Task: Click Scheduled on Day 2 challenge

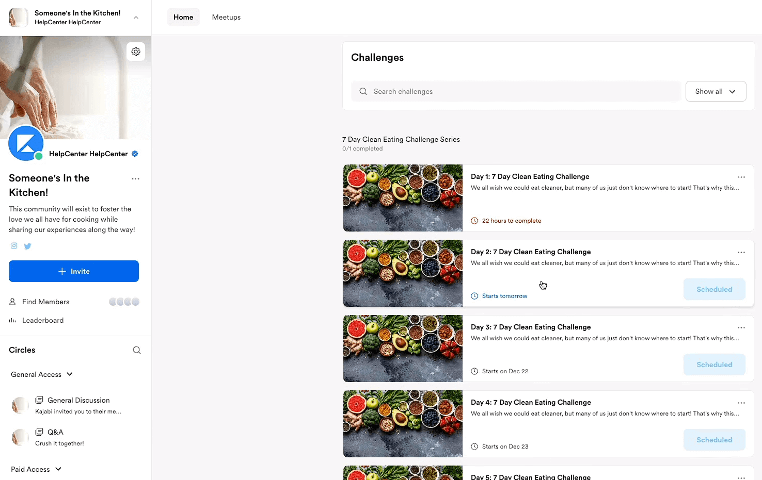Action: 714,289
